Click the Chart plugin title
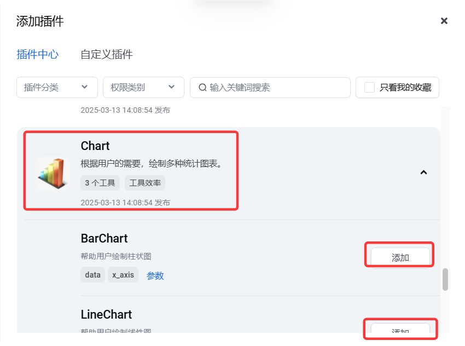Screen dimensions: 465x346 (95, 146)
